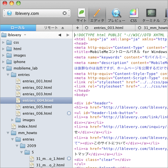This screenshot has height=168, width=168.
Task: Clear the lblevery.com site field
Action: [65, 13]
